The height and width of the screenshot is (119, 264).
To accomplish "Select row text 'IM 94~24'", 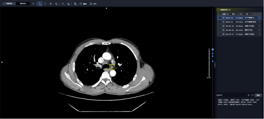I will click(229, 22).
